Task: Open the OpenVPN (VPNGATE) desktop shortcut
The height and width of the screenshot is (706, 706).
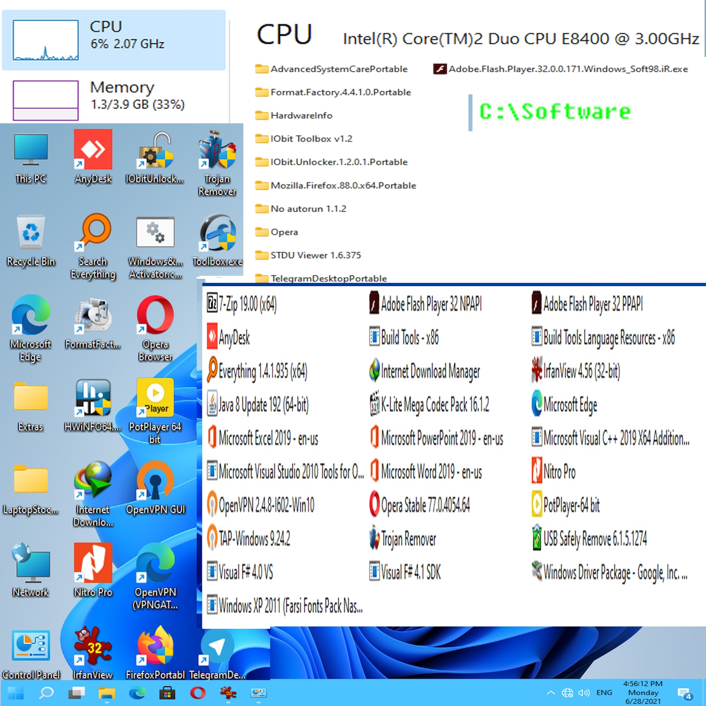Action: [x=155, y=577]
